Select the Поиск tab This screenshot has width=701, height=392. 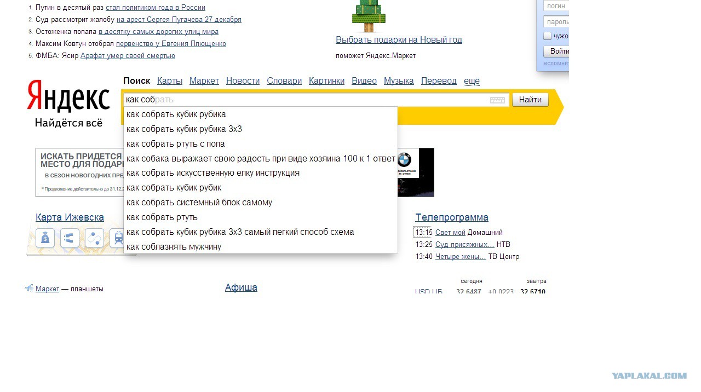click(x=136, y=81)
